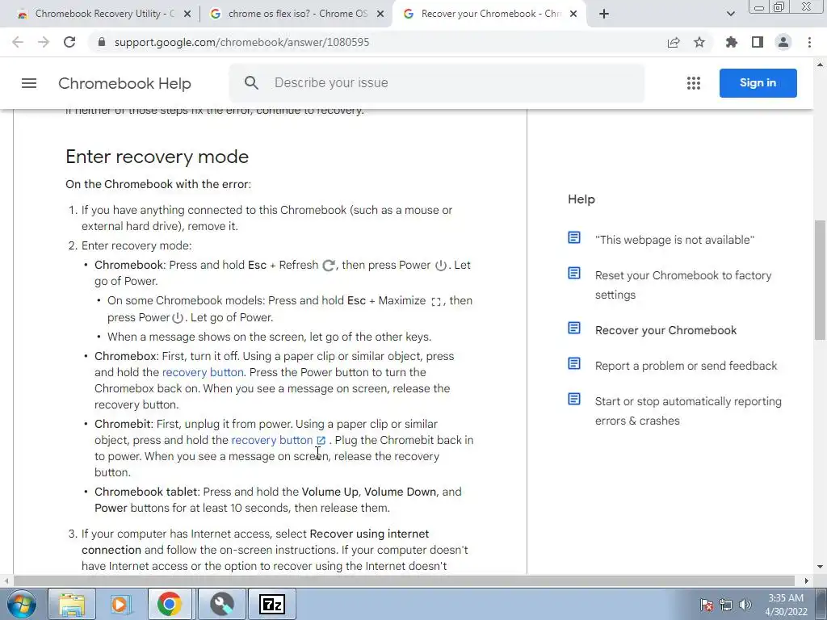
Task: Click the document icon beside Report a problem
Action: point(574,363)
